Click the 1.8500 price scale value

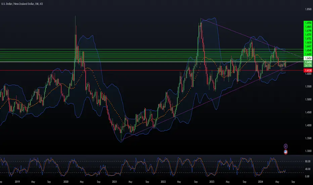(308, 9)
